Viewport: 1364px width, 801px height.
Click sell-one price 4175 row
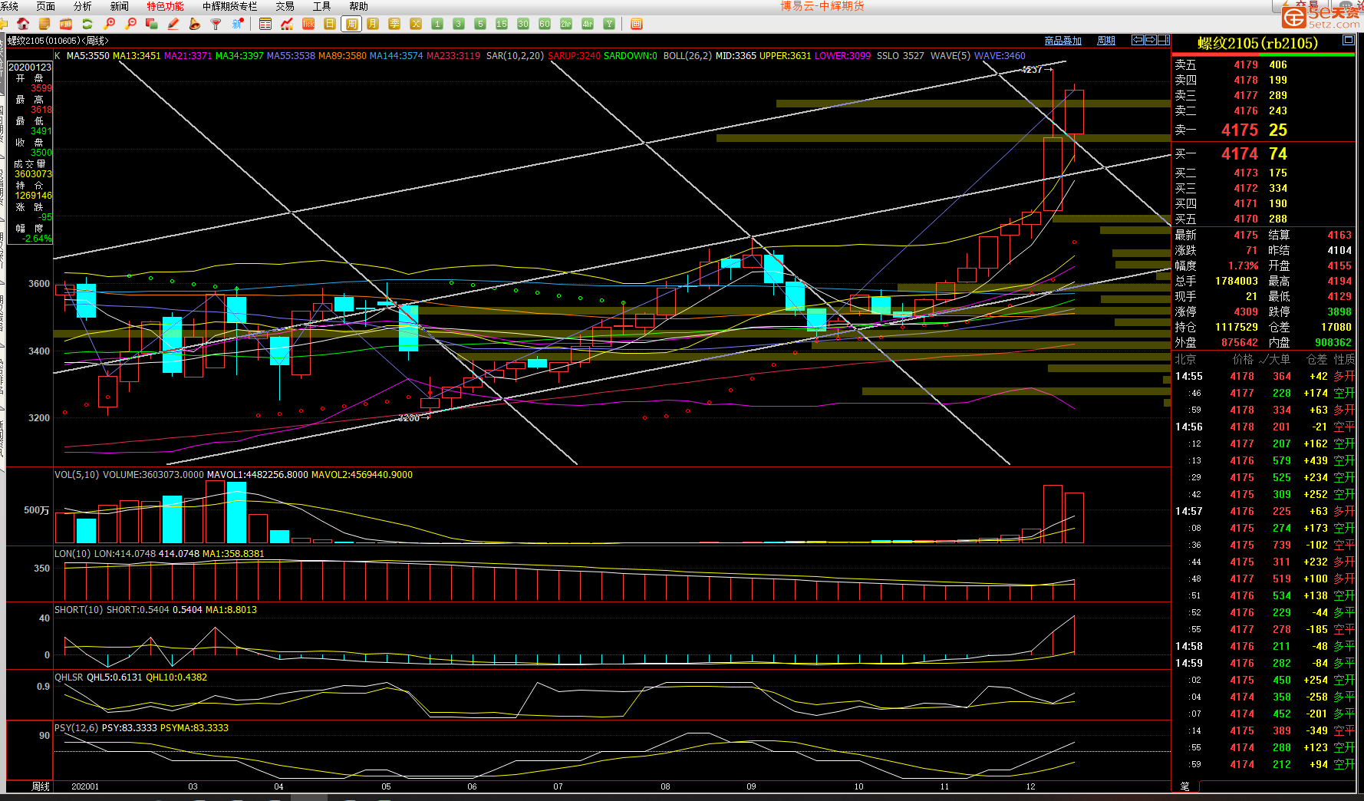(1264, 130)
